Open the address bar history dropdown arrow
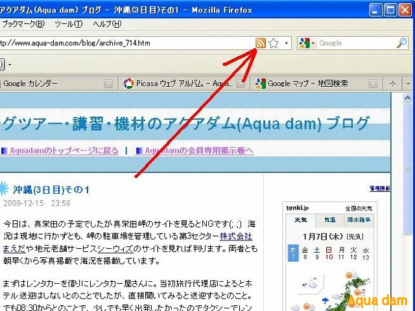 tap(286, 43)
